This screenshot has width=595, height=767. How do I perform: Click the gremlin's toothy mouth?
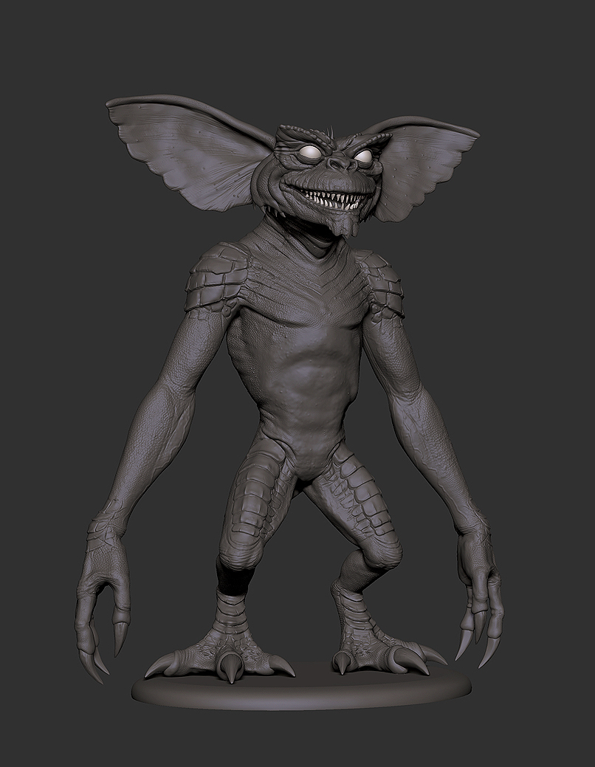tap(332, 199)
